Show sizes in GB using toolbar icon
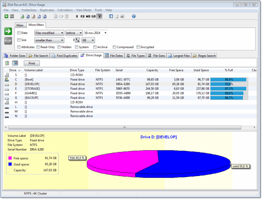The height and width of the screenshot is (199, 262). (x=94, y=16)
